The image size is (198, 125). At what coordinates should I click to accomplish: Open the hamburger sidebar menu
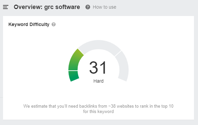coord(6,7)
